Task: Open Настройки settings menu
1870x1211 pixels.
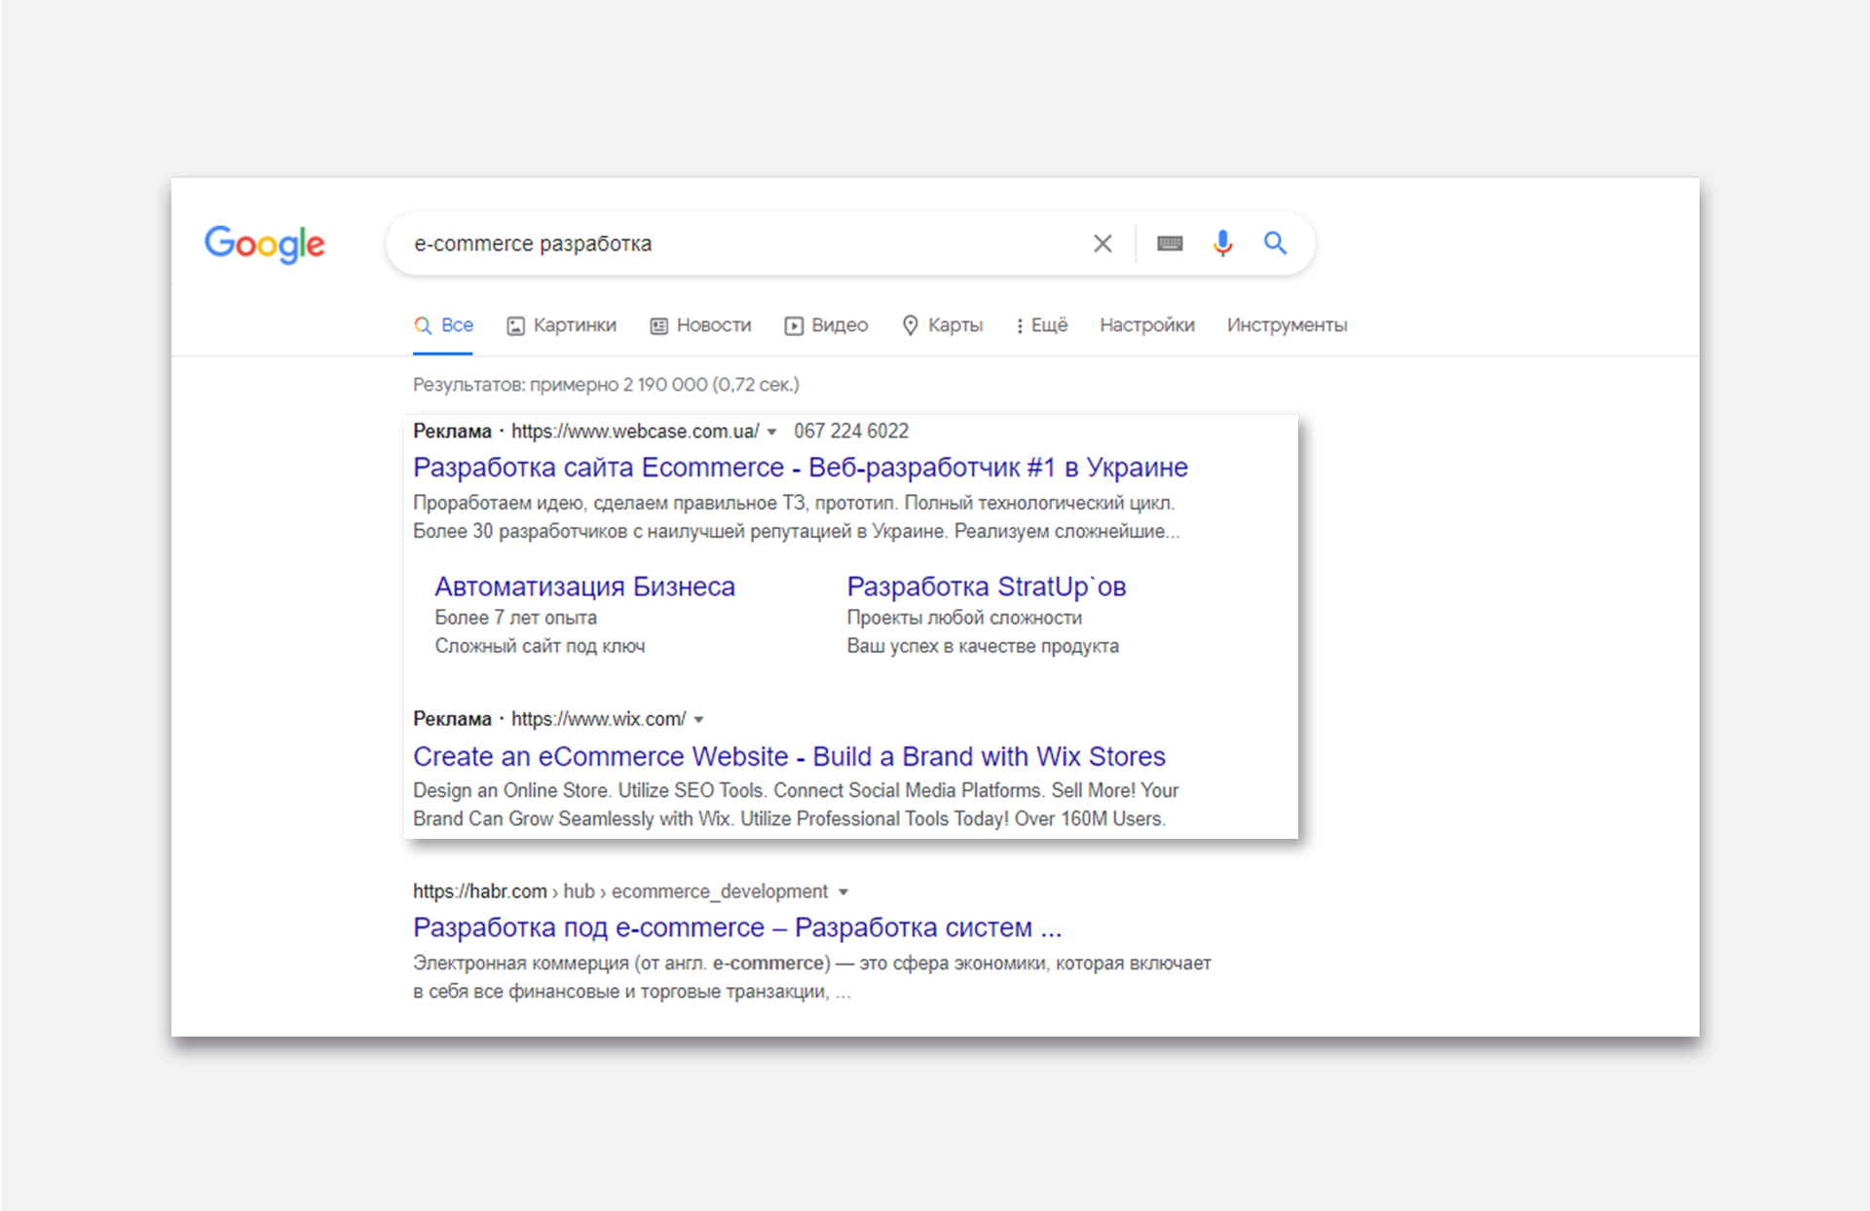Action: 1146,325
